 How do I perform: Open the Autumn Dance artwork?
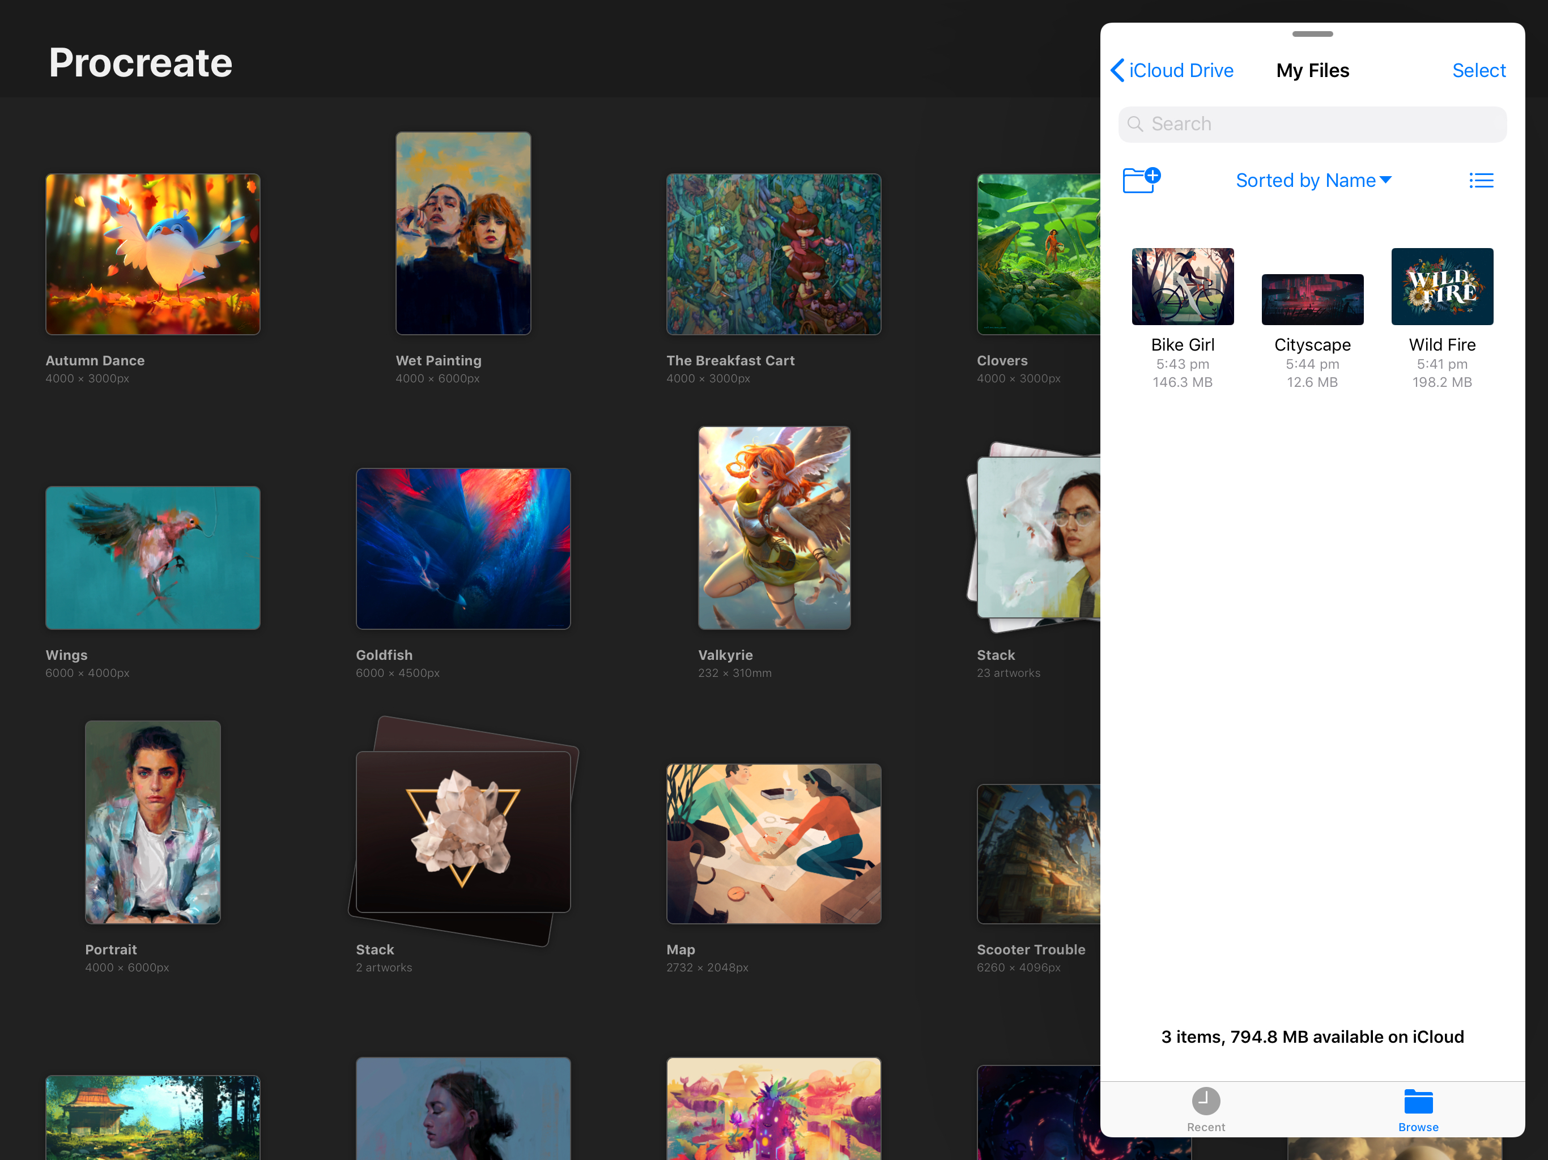152,253
